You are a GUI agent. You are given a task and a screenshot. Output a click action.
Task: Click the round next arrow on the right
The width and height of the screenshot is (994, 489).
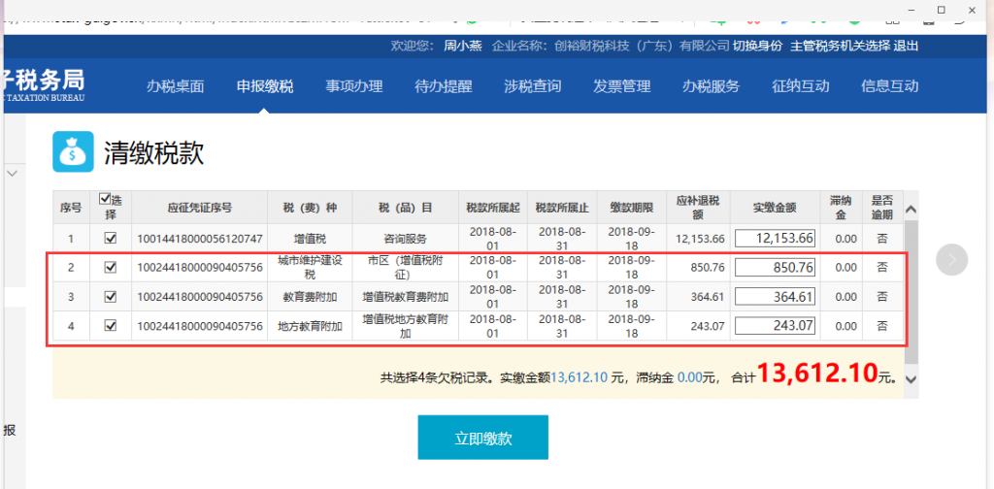[951, 259]
